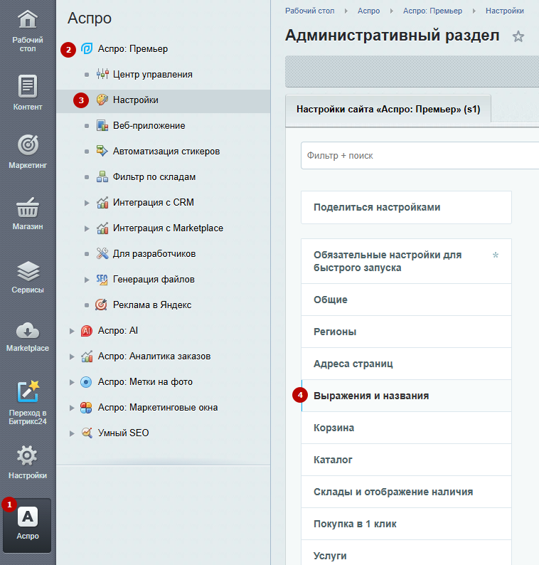The height and width of the screenshot is (565, 539).
Task: Expand the Аспро: Маркетинговые окна node
Action: [72, 408]
